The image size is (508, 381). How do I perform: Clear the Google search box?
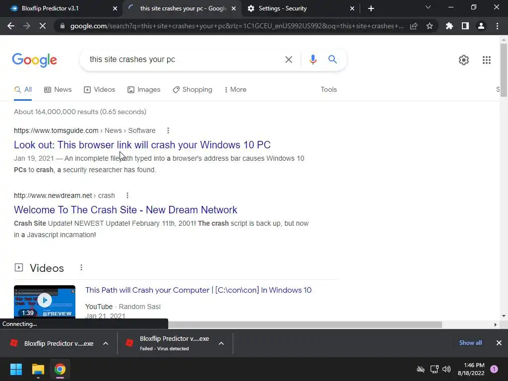288,60
